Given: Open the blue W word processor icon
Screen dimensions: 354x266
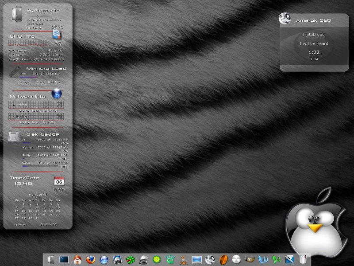Looking at the screenshot, I should [x=263, y=260].
